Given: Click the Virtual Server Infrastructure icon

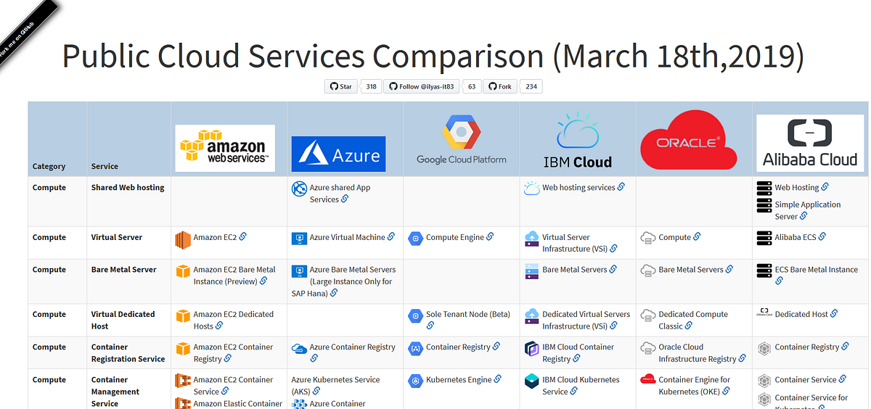Looking at the screenshot, I should [531, 239].
